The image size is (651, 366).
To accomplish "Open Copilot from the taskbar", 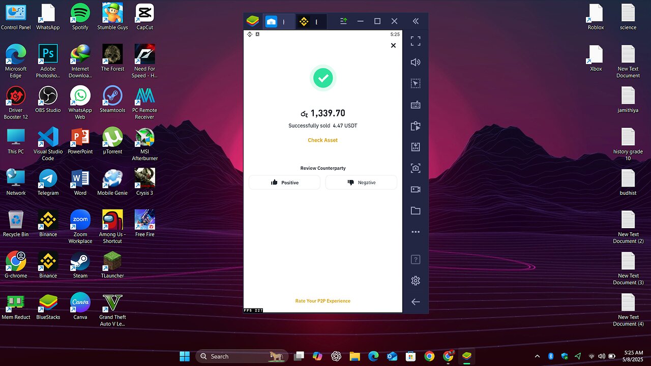I will coord(317,356).
